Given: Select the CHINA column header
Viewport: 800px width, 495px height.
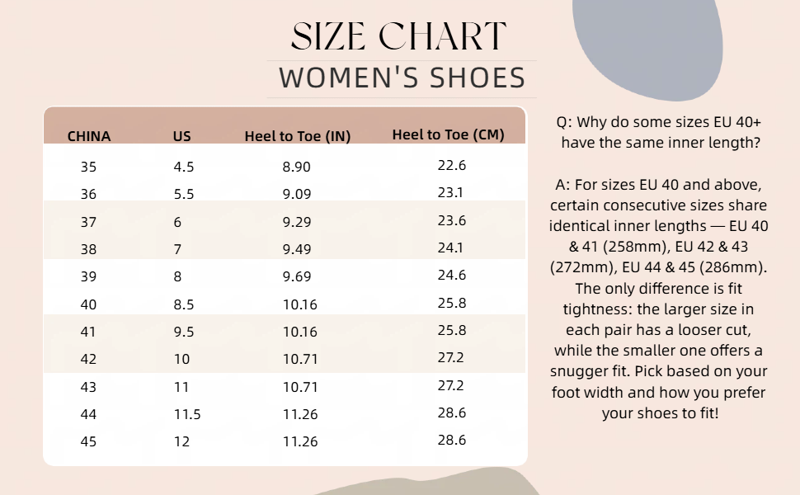Looking at the screenshot, I should pos(89,136).
